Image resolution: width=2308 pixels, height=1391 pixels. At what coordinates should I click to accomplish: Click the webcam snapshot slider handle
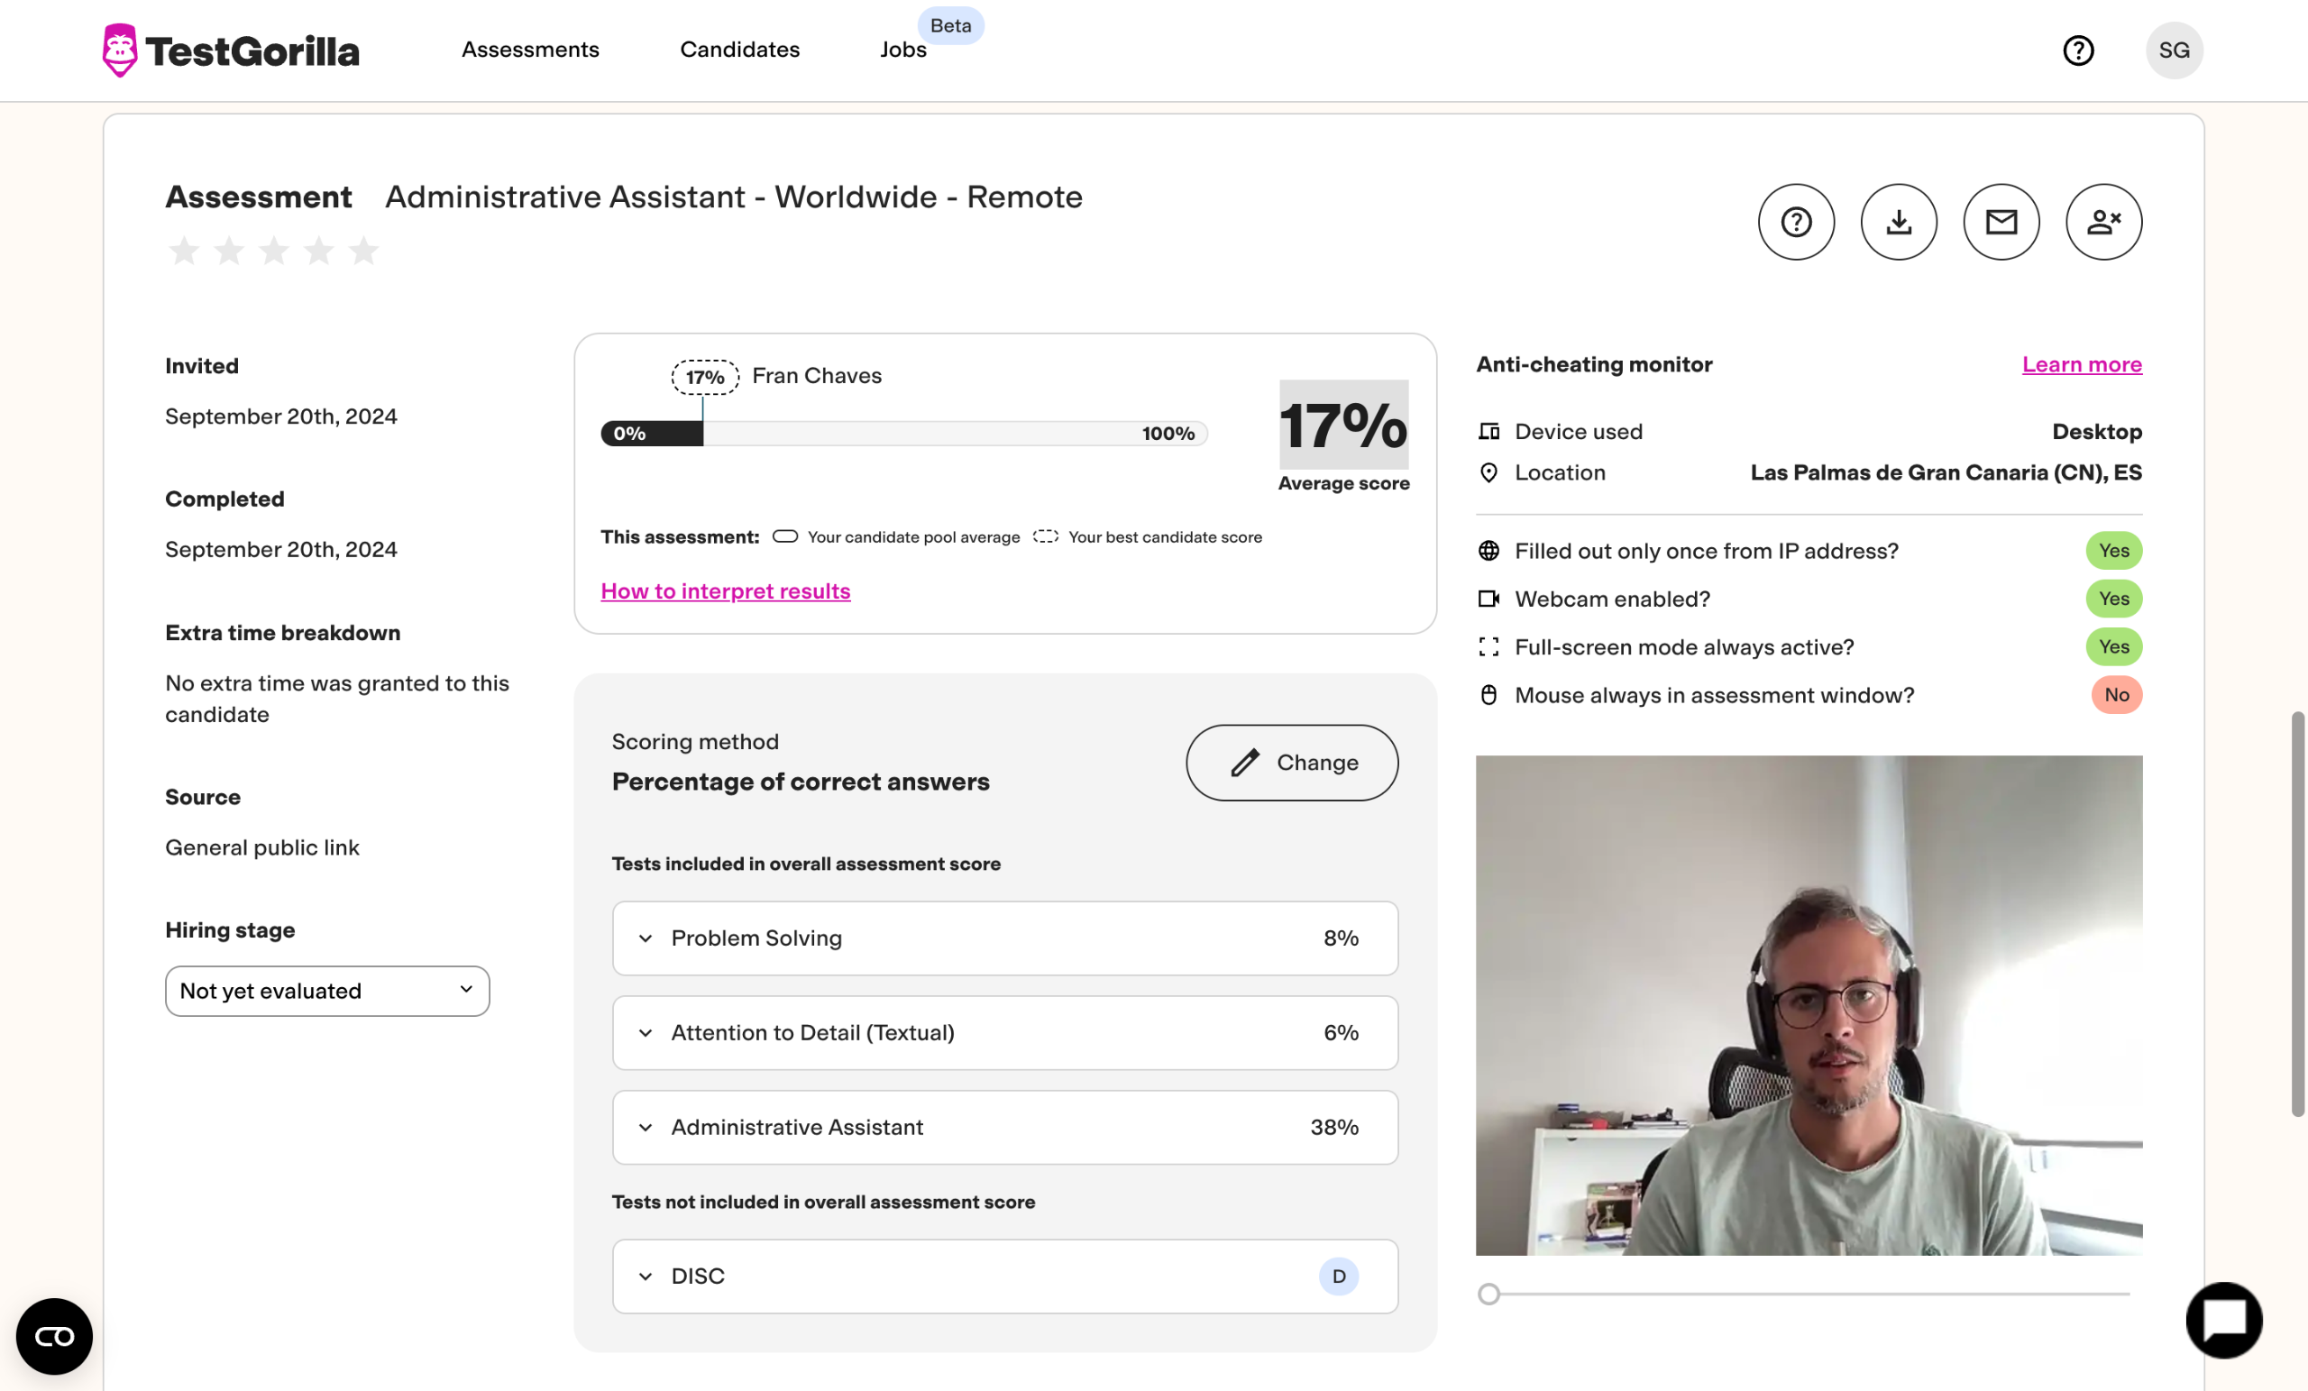coord(1488,1294)
